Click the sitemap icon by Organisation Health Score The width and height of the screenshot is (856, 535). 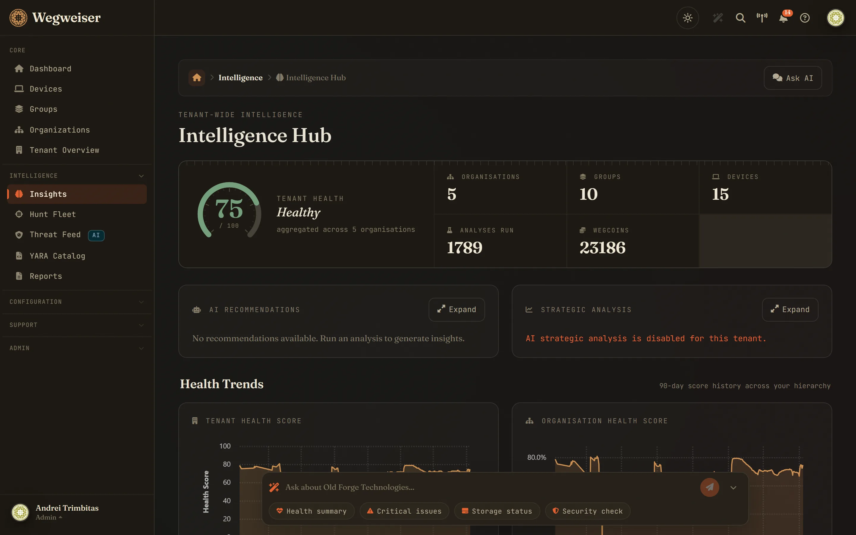(530, 421)
